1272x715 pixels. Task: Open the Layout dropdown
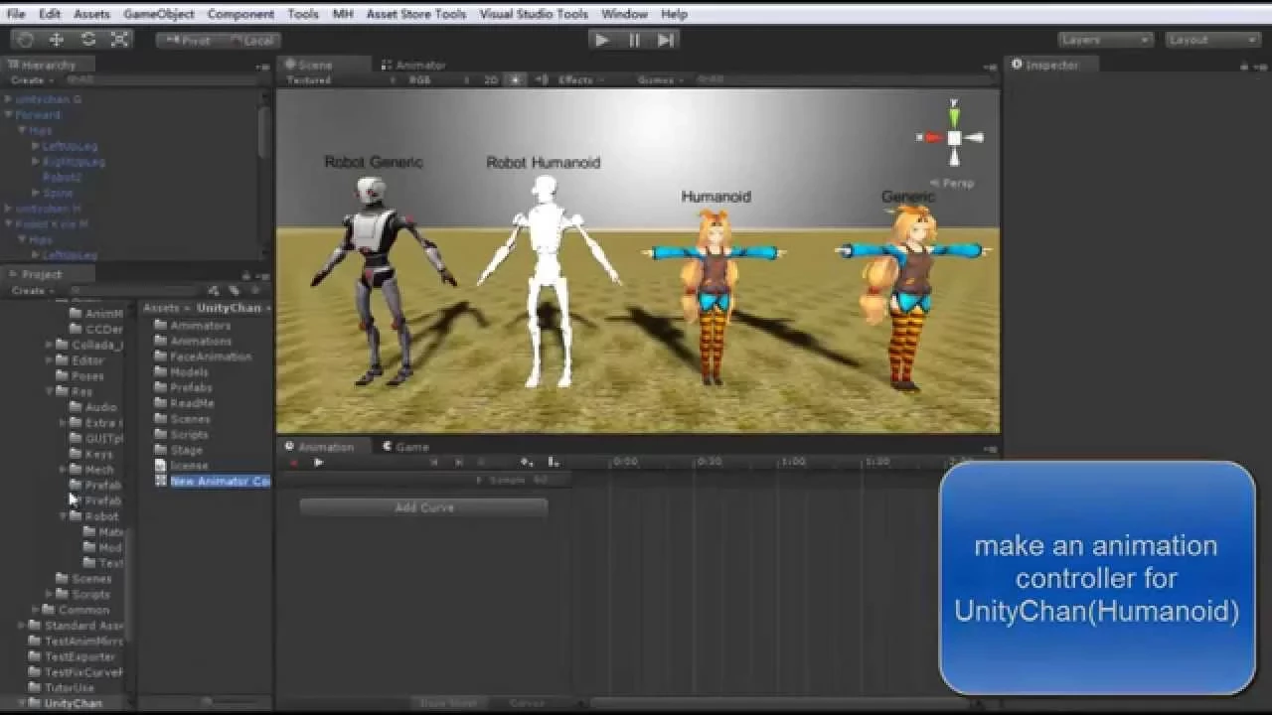click(1212, 40)
